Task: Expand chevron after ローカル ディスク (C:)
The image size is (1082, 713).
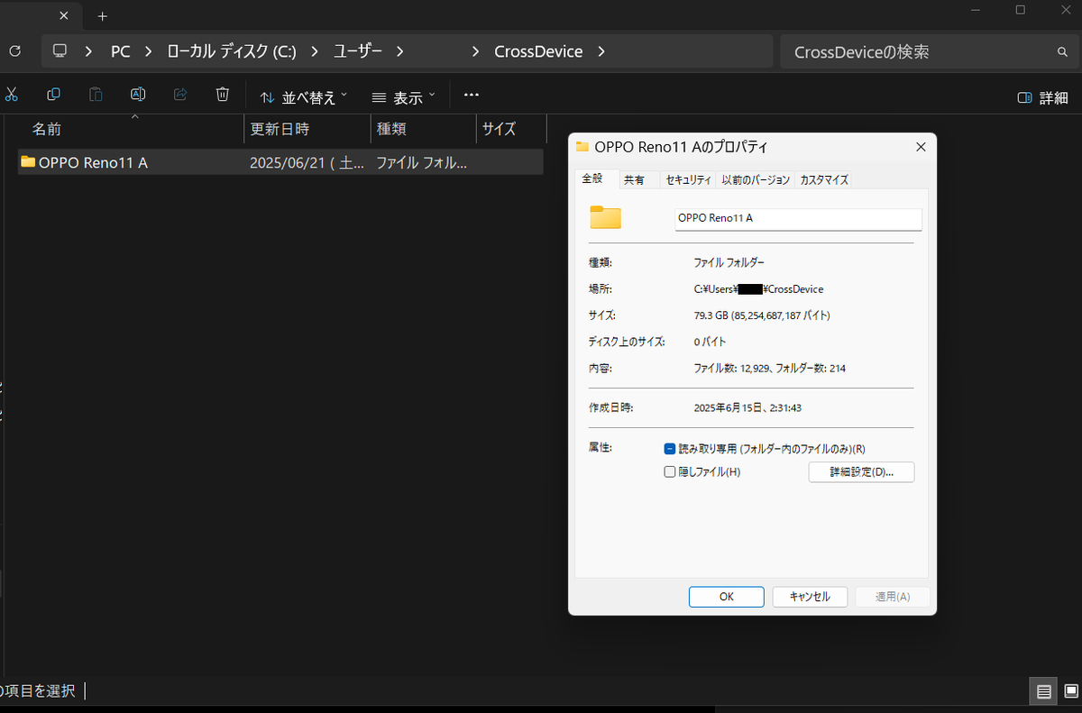Action: click(315, 51)
